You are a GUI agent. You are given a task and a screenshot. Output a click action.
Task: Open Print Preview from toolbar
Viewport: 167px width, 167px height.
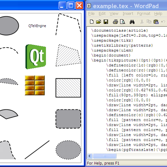pyautogui.click(x=123, y=22)
